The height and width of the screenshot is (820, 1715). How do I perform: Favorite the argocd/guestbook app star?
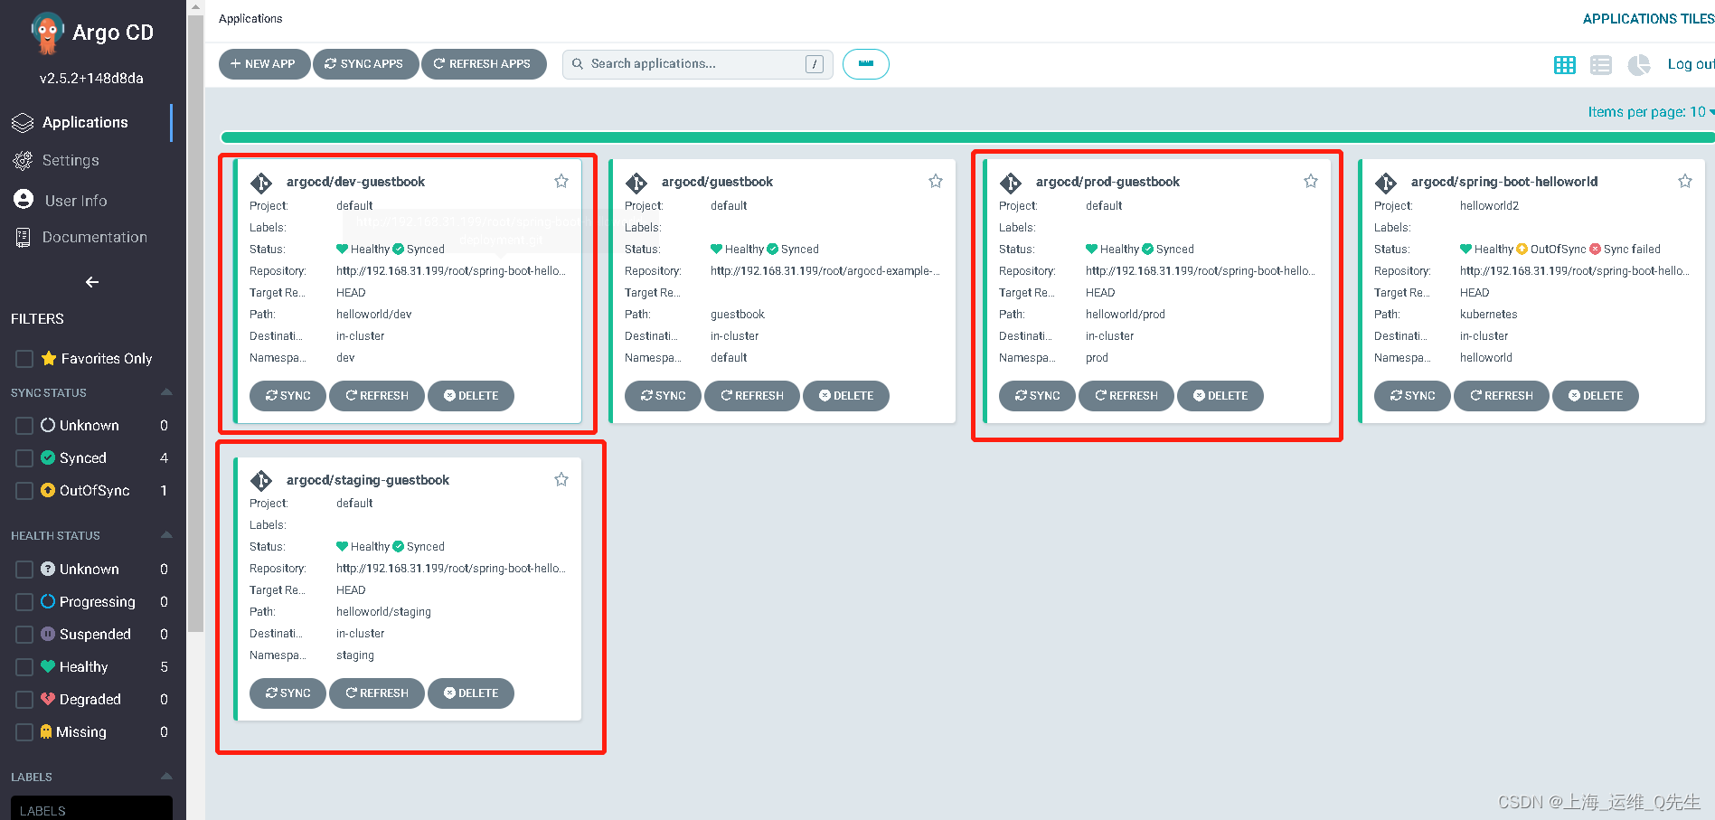pos(936,181)
